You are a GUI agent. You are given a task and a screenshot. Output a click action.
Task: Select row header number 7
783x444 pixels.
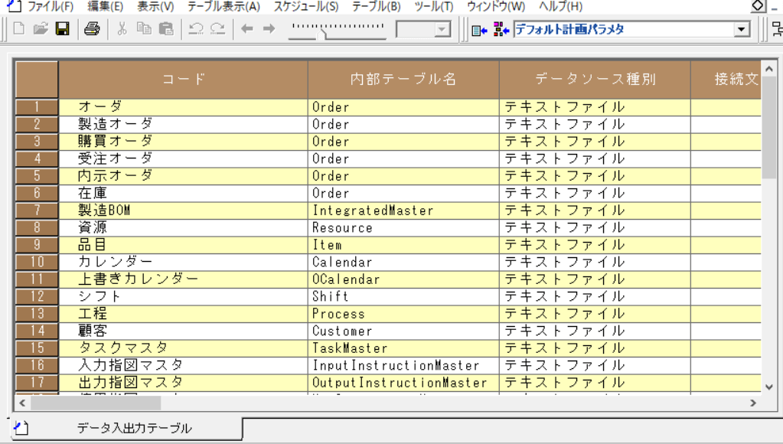(x=37, y=211)
